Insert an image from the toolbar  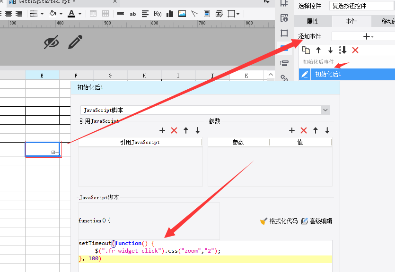click(x=182, y=14)
